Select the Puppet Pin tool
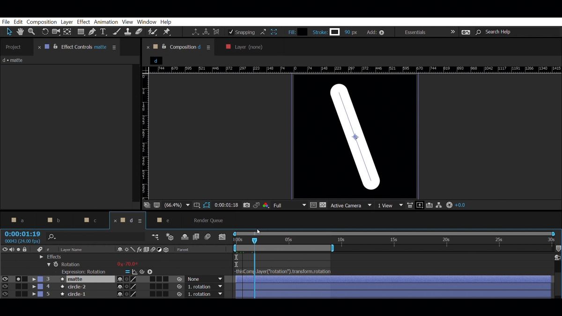 coord(166,32)
